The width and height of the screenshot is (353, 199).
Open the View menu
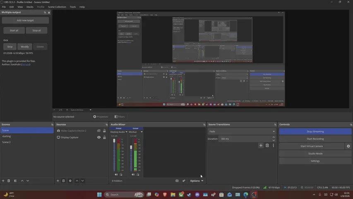click(x=20, y=7)
